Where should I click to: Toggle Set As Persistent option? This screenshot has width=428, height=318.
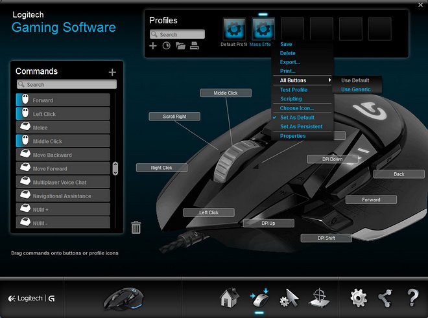[302, 126]
